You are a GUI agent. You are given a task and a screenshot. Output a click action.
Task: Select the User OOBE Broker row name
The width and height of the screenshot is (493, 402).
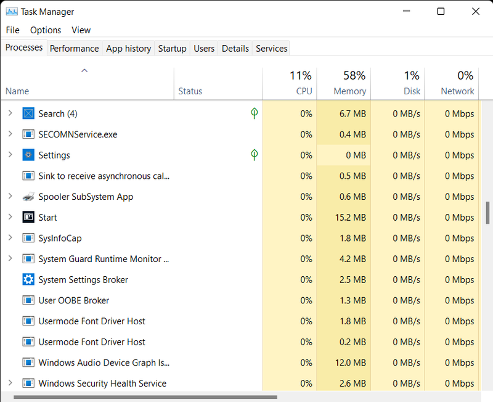[x=73, y=300]
